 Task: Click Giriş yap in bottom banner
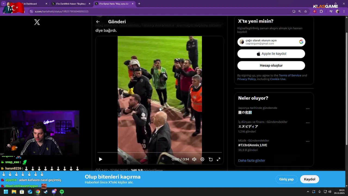coord(286,179)
